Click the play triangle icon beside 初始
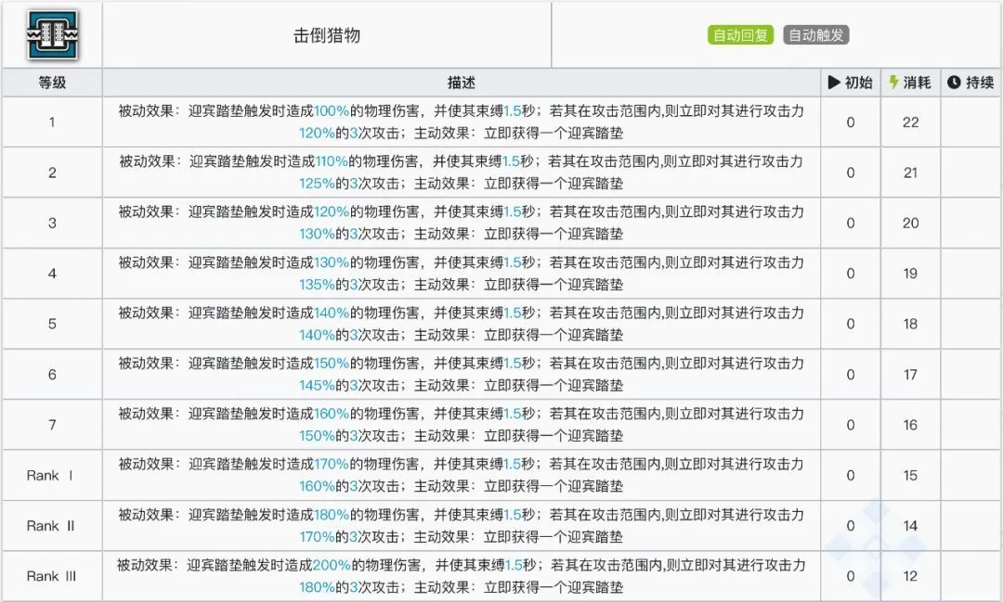The height and width of the screenshot is (602, 1003). click(x=834, y=83)
